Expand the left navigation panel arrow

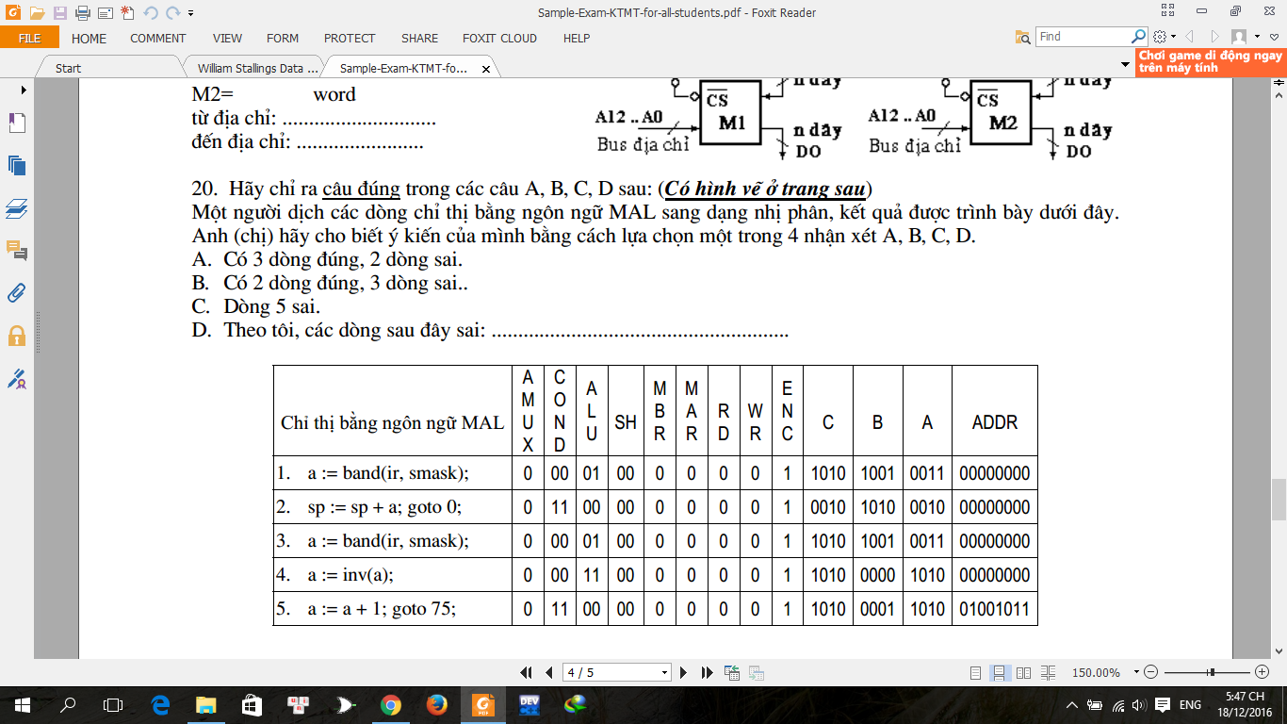[x=23, y=90]
